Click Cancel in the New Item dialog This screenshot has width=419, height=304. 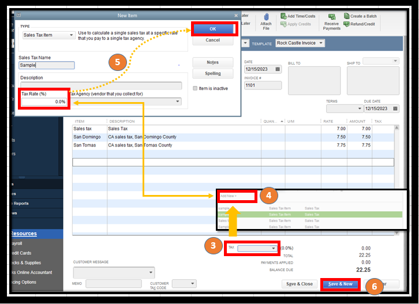click(x=213, y=40)
